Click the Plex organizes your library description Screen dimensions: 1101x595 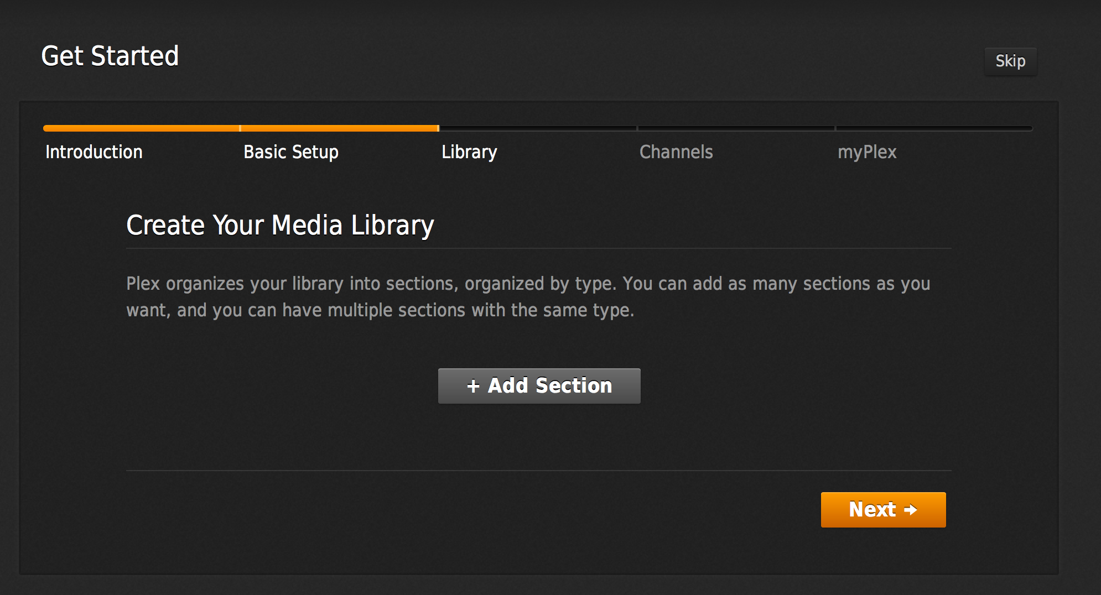tap(528, 296)
